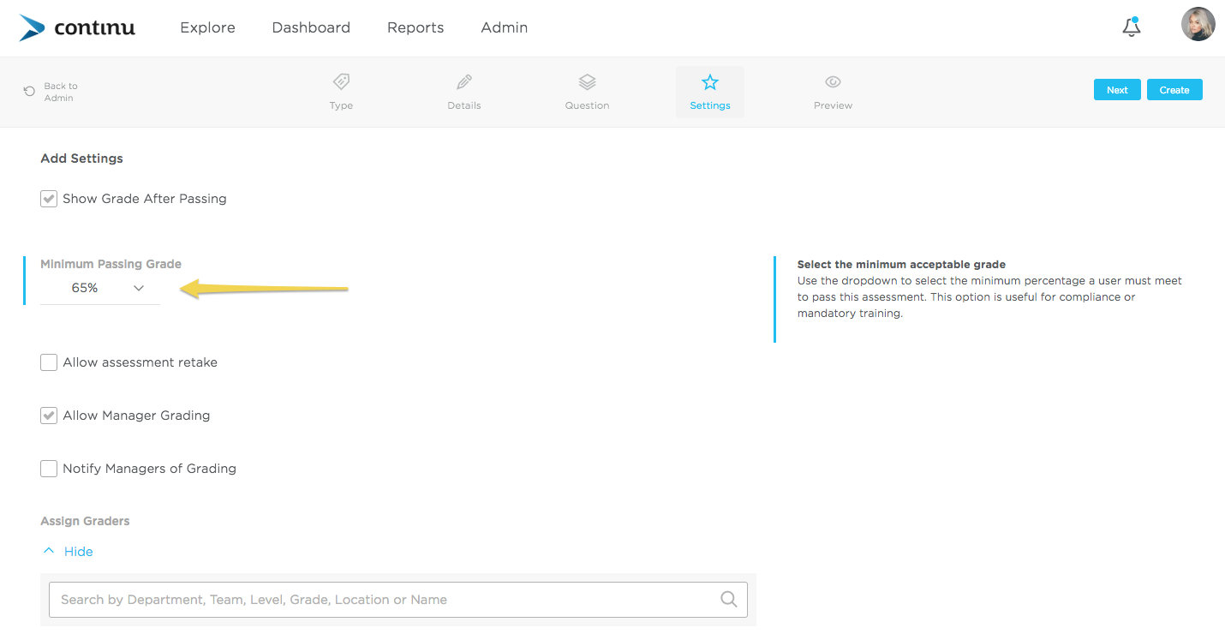Click the Preview step label
The height and width of the screenshot is (634, 1225).
tap(833, 105)
